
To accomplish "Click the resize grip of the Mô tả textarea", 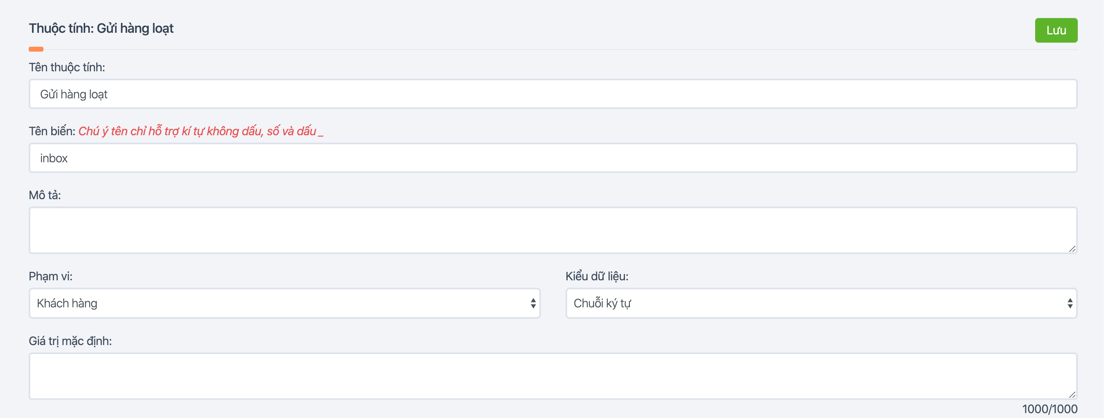I will [x=1072, y=249].
